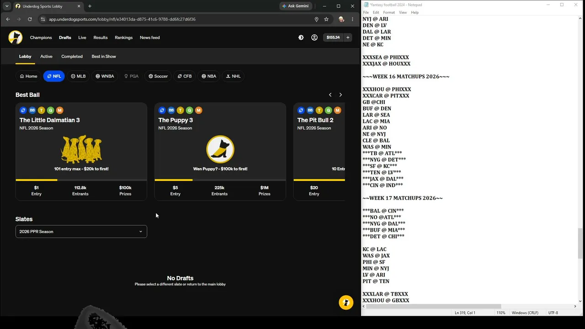Screen dimensions: 585x329
Task: Toggle the dark/light theme icon
Action: click(301, 37)
